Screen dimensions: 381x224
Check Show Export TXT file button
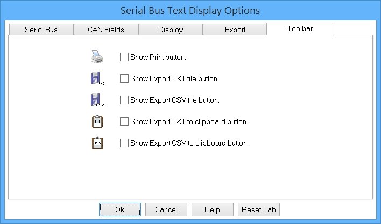pos(124,78)
